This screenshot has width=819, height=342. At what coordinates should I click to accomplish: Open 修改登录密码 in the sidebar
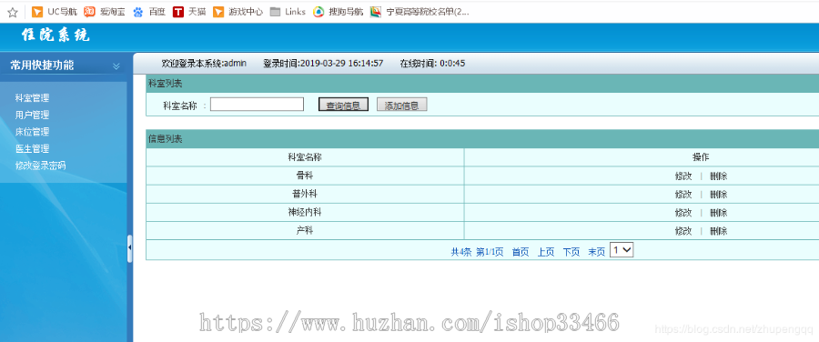[x=41, y=166]
